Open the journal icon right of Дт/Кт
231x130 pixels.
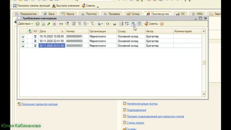click(139, 24)
